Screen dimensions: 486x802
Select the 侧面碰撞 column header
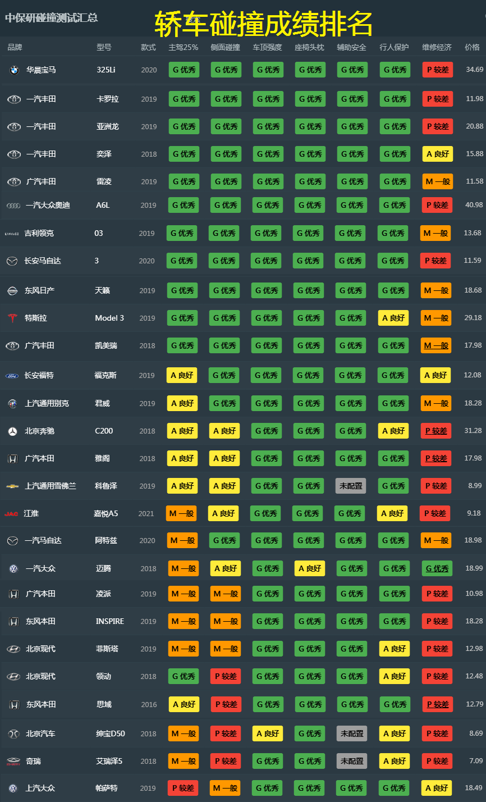click(x=225, y=48)
